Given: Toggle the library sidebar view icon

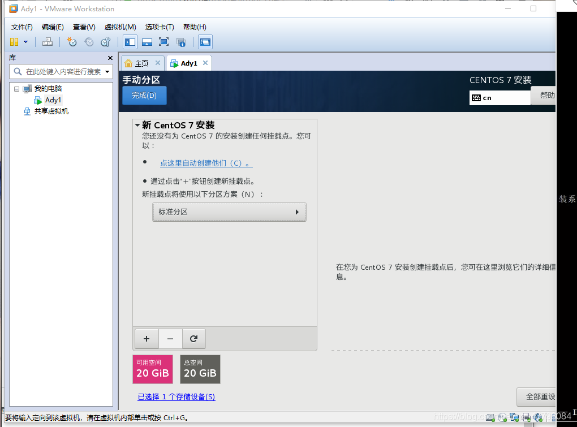Looking at the screenshot, I should pyautogui.click(x=130, y=42).
